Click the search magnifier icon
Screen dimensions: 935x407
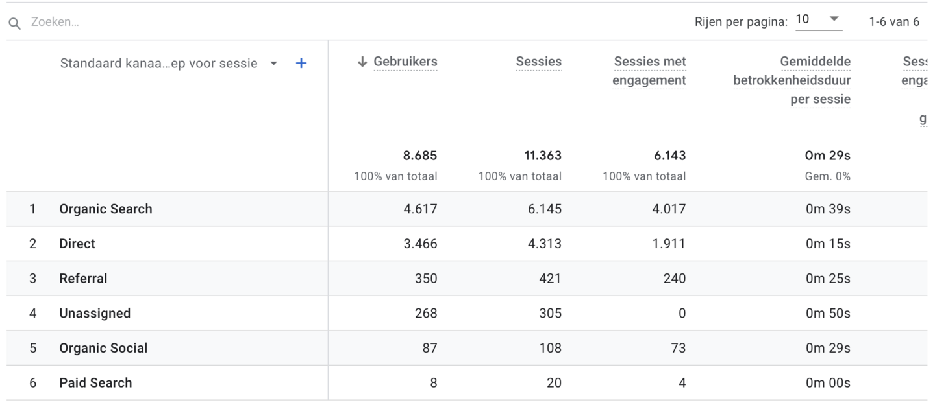pos(14,23)
